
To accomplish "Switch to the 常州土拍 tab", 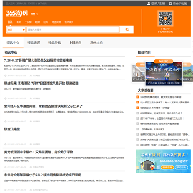I will (96, 43).
